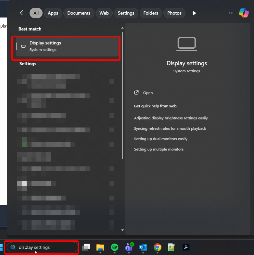Screen dimensions: 254x255
Task: Launch Google Chrome from the taskbar
Action: point(158,248)
